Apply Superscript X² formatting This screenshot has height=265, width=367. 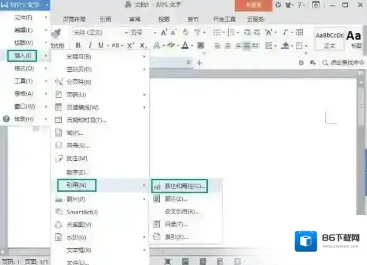click(x=131, y=45)
